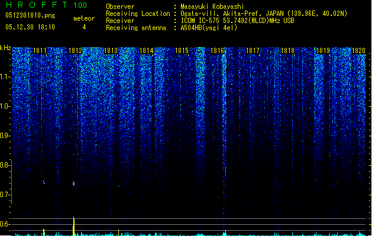Image resolution: width=372 pixels, height=236 pixels.
Task: Click the Observer label
Action: pyautogui.click(x=120, y=6)
